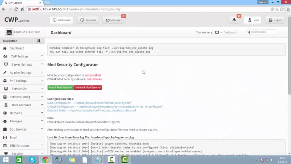Click the Packages box icon
291x164 pixels.
coord(5,121)
